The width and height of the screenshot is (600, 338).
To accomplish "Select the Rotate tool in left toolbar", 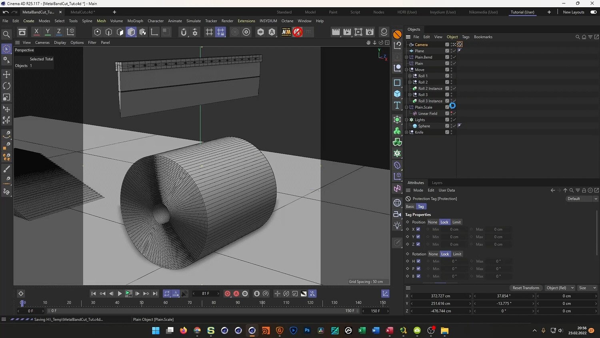I will click(x=6, y=86).
